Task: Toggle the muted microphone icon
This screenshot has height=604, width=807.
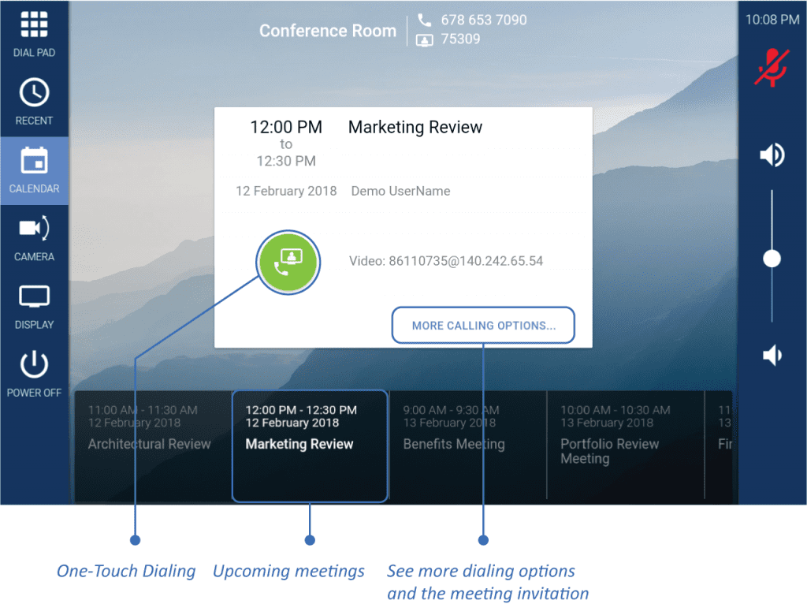Action: 772,67
